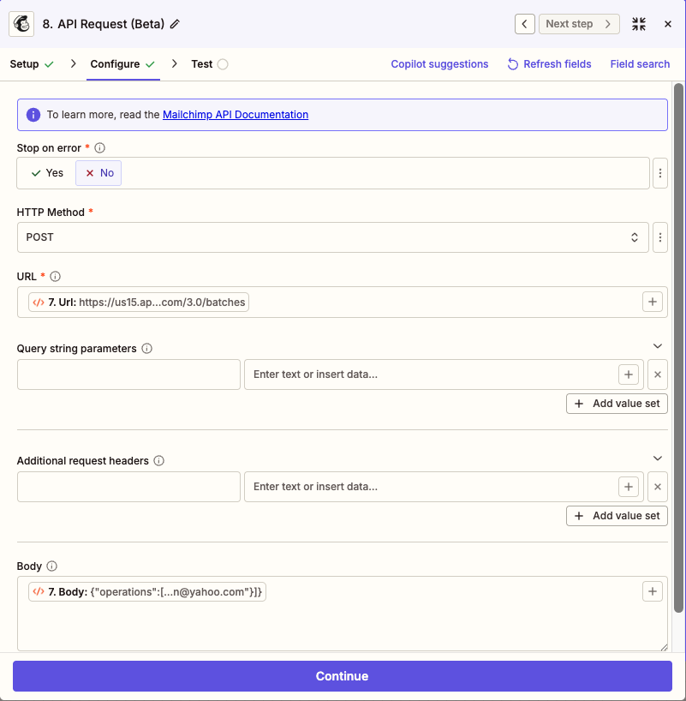Image resolution: width=686 pixels, height=701 pixels.
Task: Collapse the Additional request headers section
Action: tap(657, 458)
